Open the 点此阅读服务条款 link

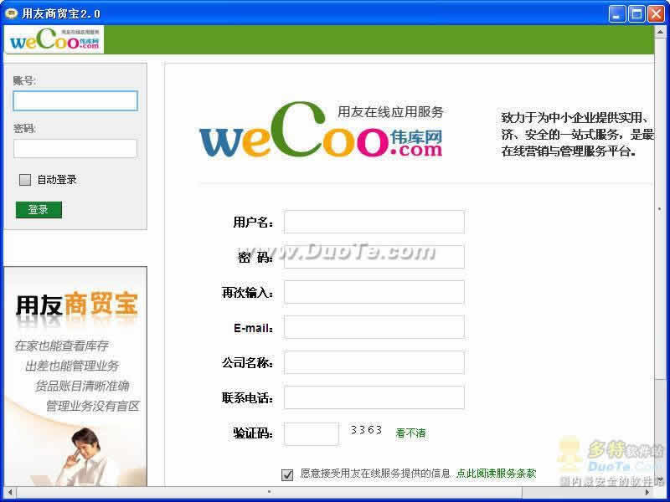(496, 474)
